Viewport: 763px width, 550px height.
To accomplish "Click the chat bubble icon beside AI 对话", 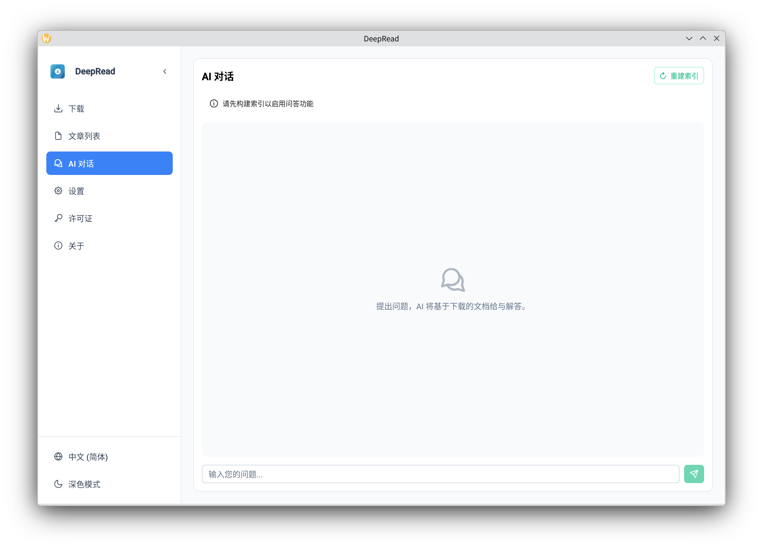I will [58, 164].
